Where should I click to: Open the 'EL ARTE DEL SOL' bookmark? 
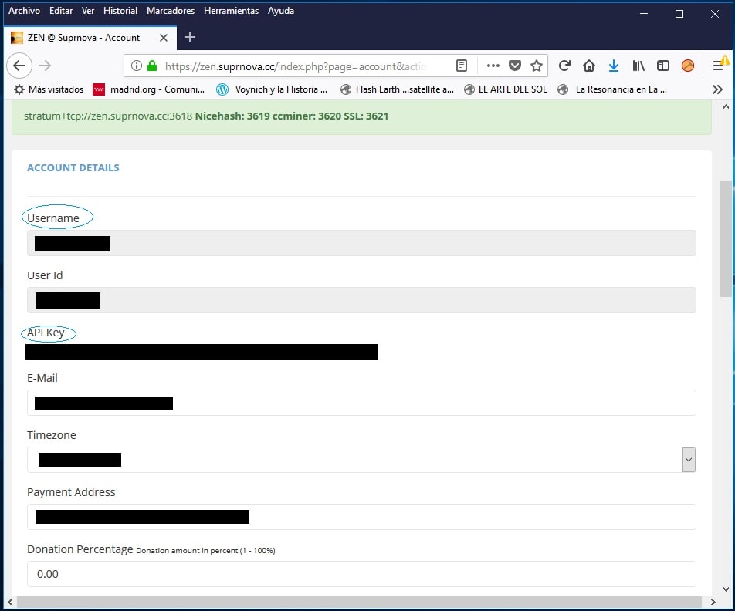[x=506, y=89]
